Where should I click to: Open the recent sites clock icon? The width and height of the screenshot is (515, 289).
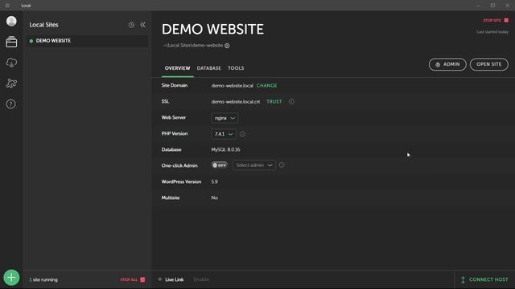(x=131, y=25)
